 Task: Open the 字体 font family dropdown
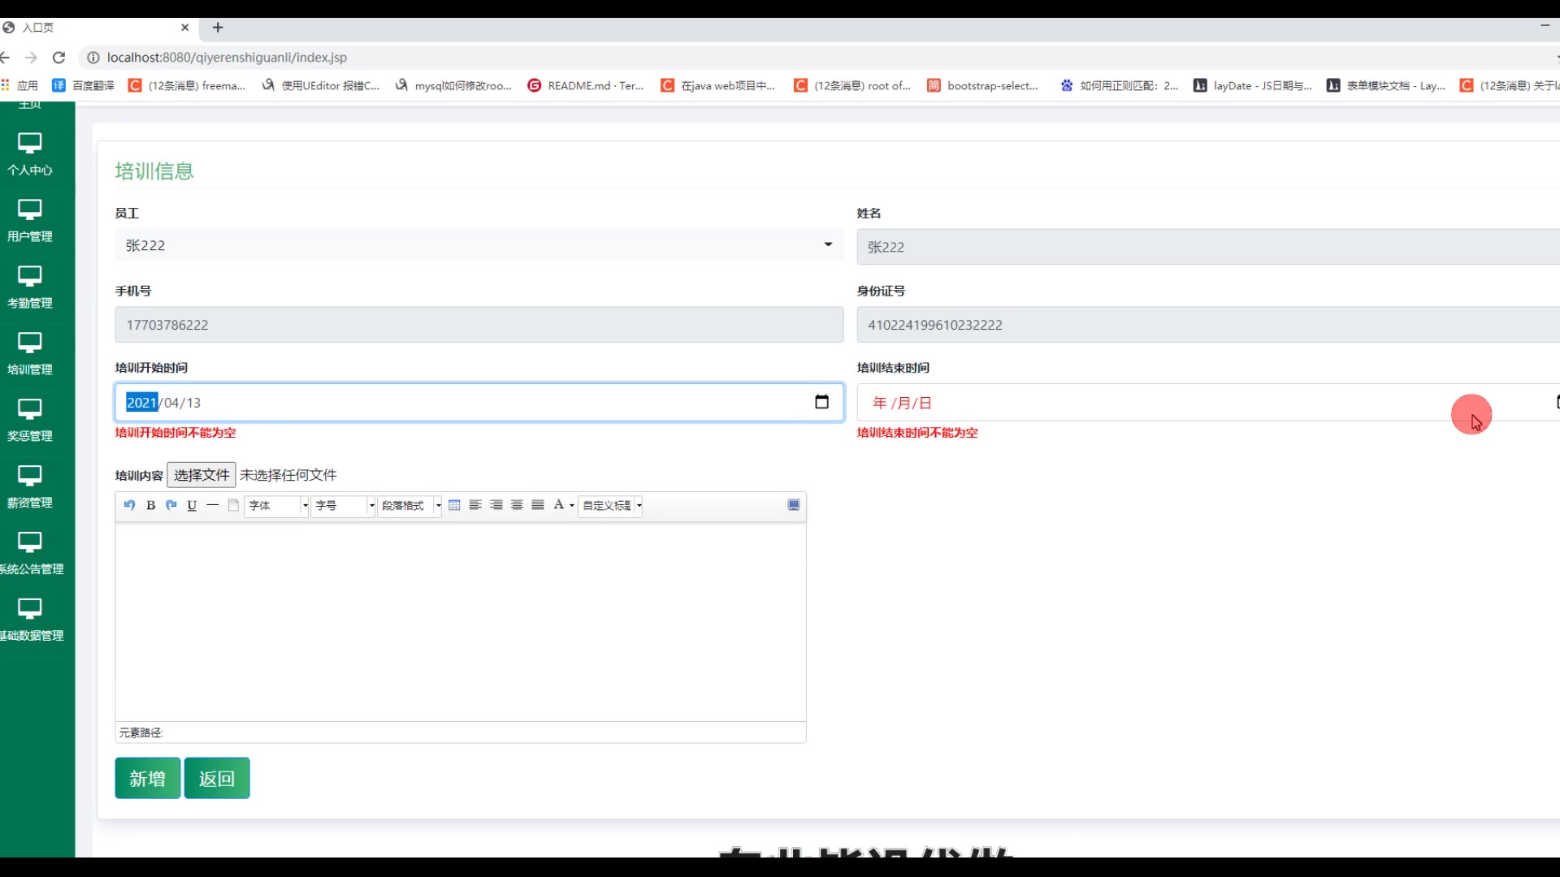[278, 505]
